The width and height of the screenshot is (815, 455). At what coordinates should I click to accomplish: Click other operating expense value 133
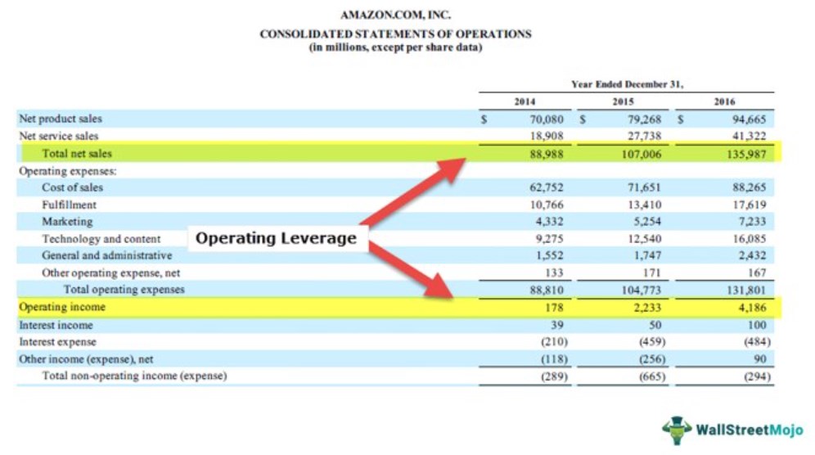coord(554,273)
